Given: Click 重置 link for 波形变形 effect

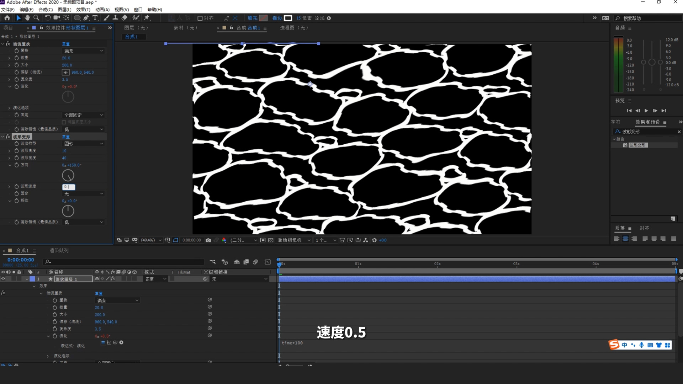Looking at the screenshot, I should pos(66,137).
